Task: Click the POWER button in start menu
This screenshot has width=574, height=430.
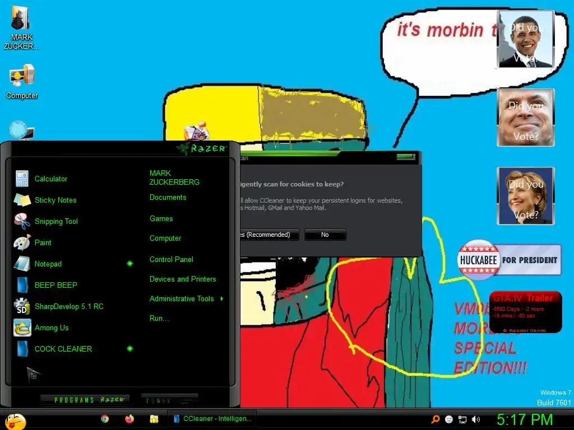Action: [169, 400]
